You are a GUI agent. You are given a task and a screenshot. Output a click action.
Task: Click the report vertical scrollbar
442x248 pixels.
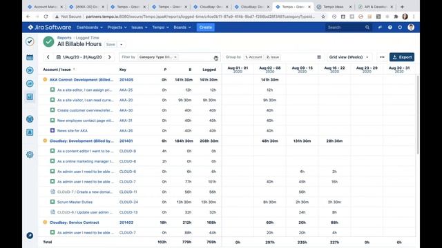[x=417, y=115]
